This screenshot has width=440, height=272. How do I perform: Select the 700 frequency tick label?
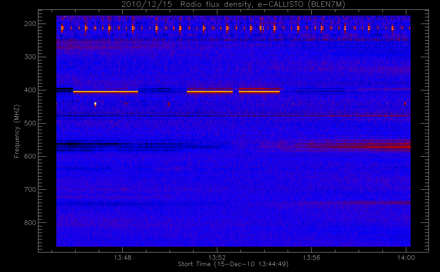point(30,190)
